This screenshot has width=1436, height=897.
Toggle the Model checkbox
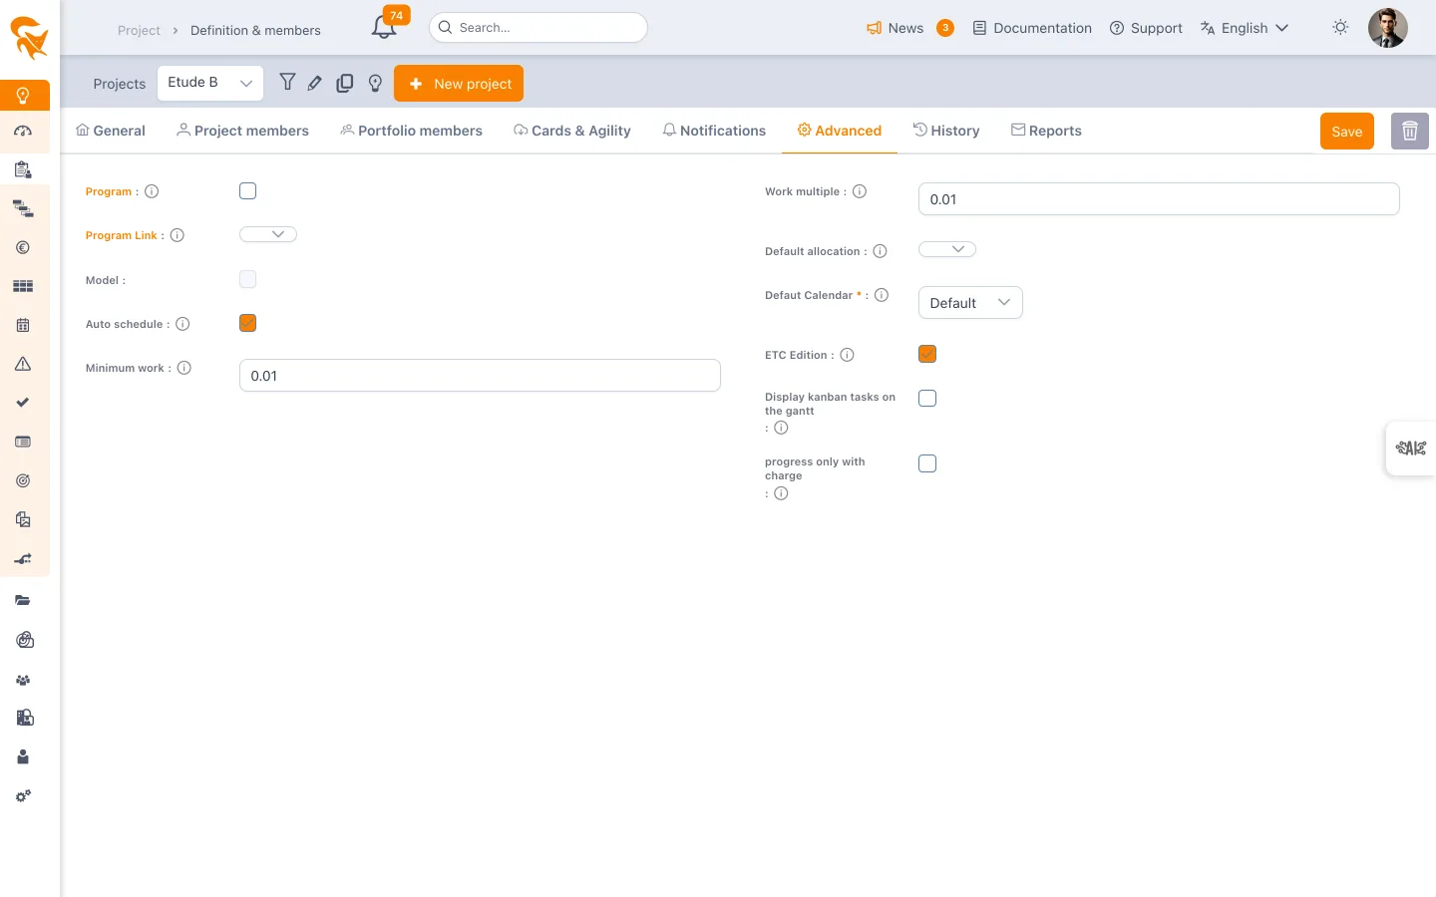click(x=248, y=280)
